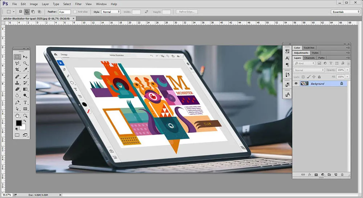The width and height of the screenshot is (363, 198).
Task: Open the Style dropdown set to Normal
Action: pos(111,12)
